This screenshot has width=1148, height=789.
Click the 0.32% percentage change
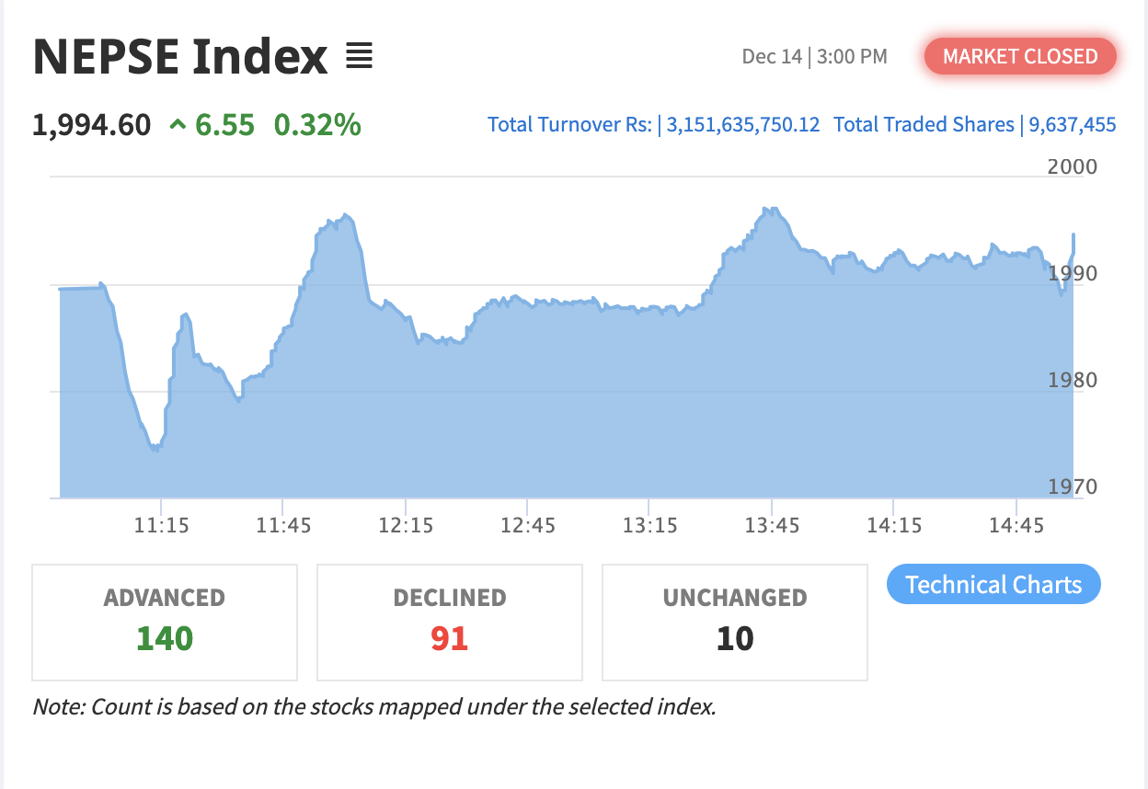(x=317, y=124)
